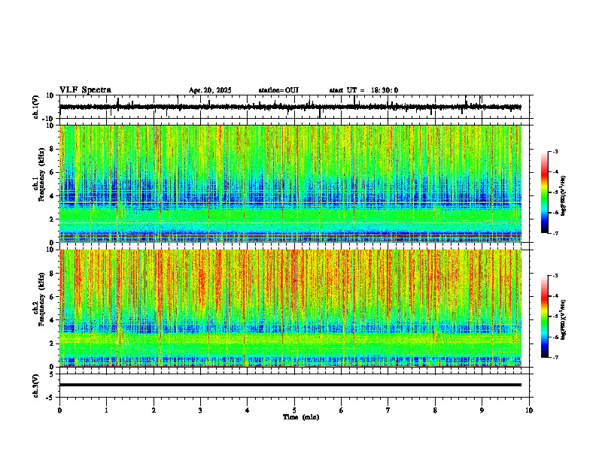Image resolution: width=596 pixels, height=460 pixels.
Task: Click the ch.1 voltage waveform trace panel
Action: [x=293, y=107]
